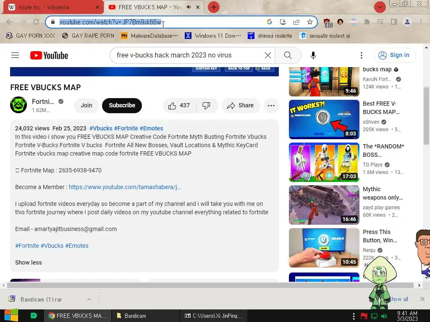Open the Windows Start button
Viewport: 430px width, 322px height.
(x=11, y=315)
